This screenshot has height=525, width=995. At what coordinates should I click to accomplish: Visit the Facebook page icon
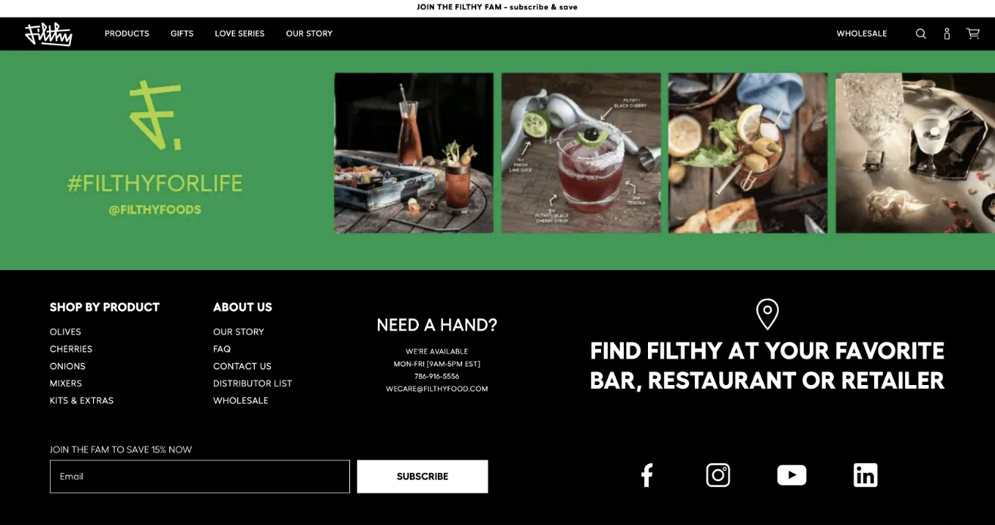pos(647,475)
